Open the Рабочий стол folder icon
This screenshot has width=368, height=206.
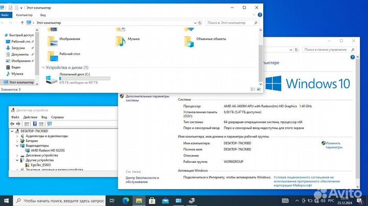(x=52, y=57)
